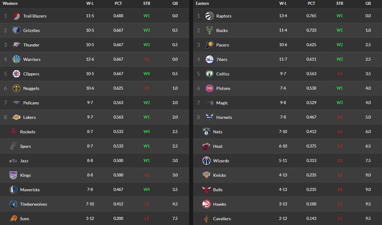Image resolution: width=382 pixels, height=225 pixels.
Task: Click the Bucks deer logo
Action: pyautogui.click(x=209, y=30)
